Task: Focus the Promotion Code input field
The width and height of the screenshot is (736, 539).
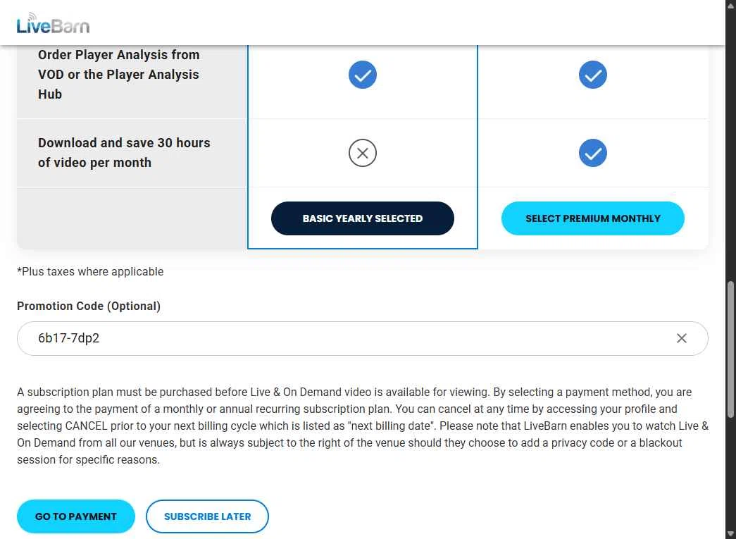Action: coord(338,338)
